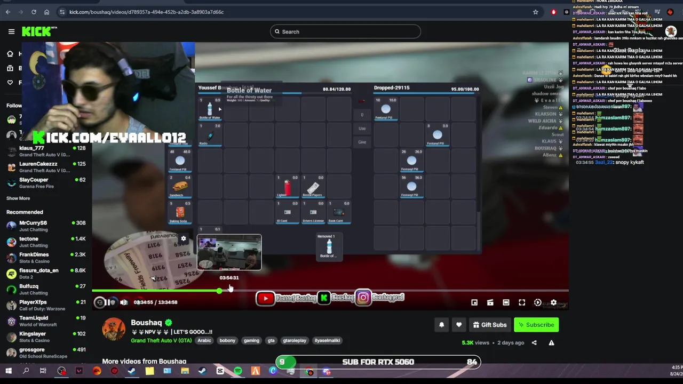Click the rewind icon left of pause
Image resolution: width=683 pixels, height=384 pixels.
coord(100,302)
